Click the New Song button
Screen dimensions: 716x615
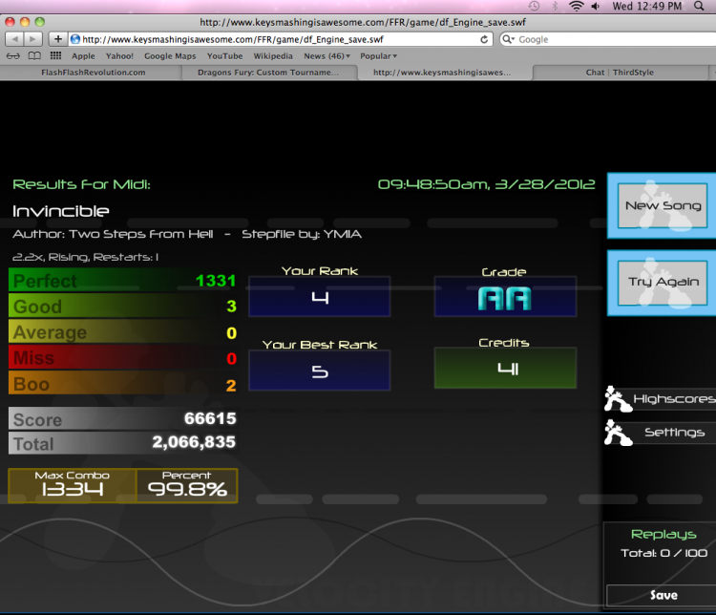point(663,205)
